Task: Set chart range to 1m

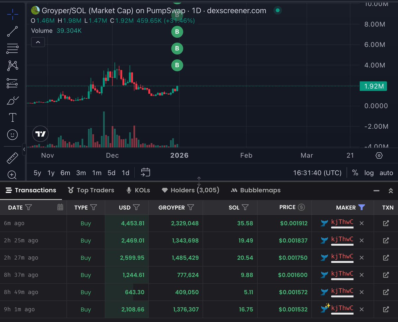Action: point(97,173)
